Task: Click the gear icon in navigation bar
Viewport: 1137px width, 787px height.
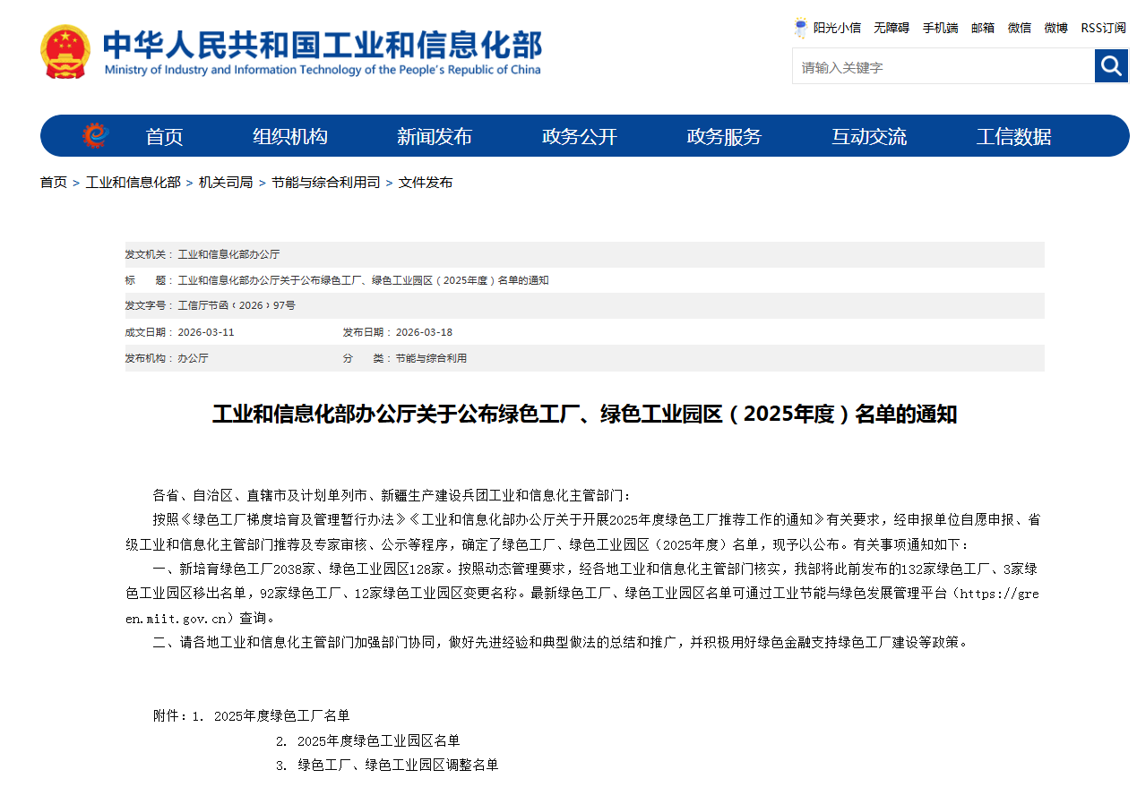Action: [95, 136]
